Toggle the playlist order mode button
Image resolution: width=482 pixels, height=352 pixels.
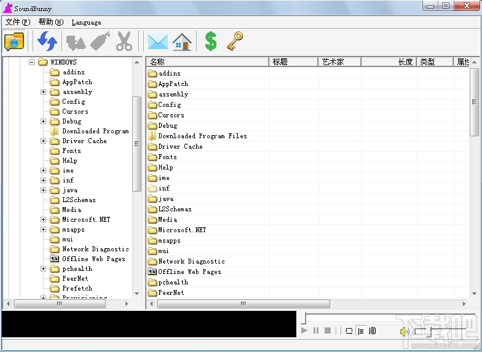(x=361, y=330)
